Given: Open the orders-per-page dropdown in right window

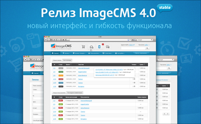Looking at the screenshot, I should (163, 80).
